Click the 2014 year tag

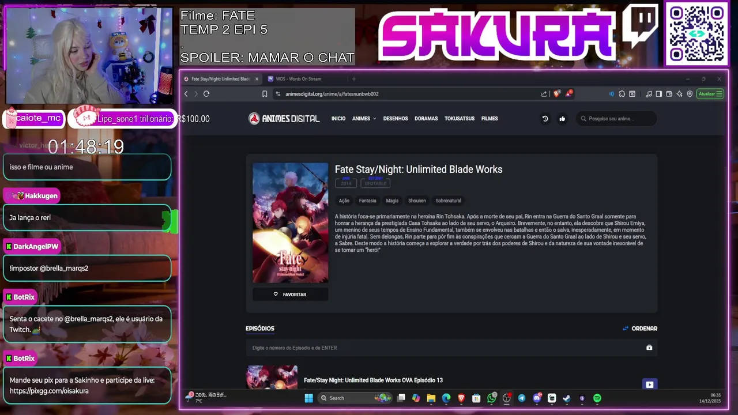346,183
